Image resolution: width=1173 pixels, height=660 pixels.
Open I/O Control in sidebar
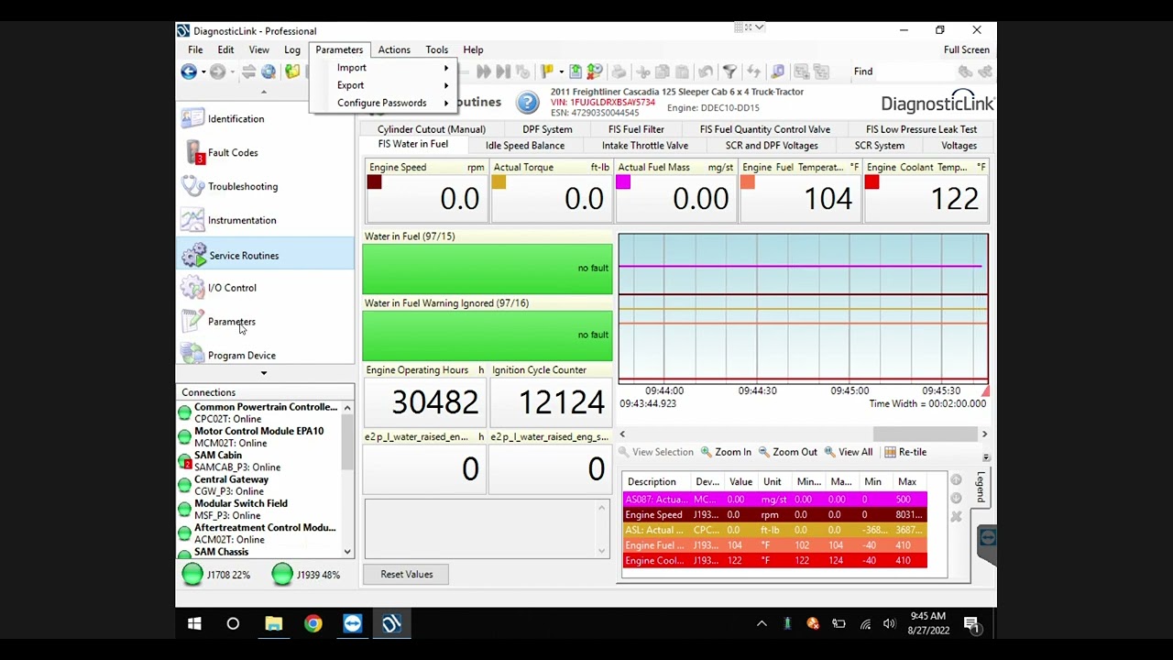pos(232,288)
